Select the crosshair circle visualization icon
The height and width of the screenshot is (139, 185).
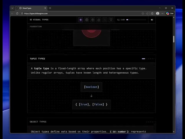(x=93, y=20)
